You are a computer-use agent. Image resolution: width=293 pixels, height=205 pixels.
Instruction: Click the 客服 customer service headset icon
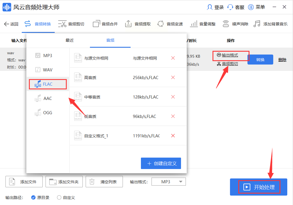[230, 7]
